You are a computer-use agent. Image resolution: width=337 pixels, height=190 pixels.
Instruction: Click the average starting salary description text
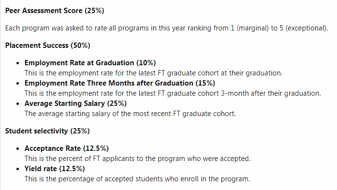click(130, 114)
